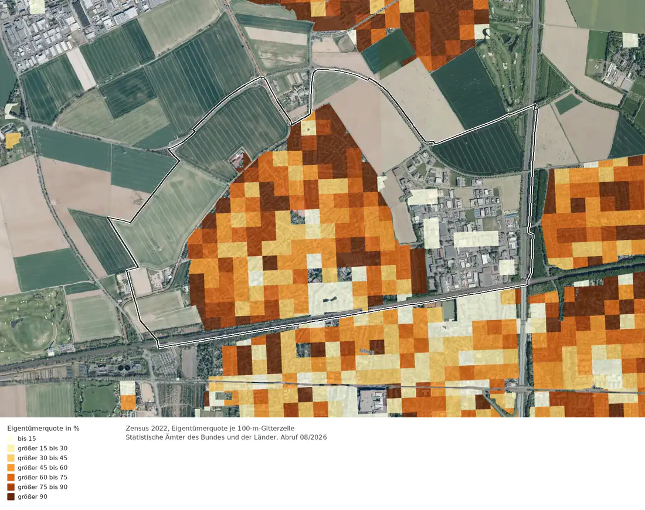645x510 pixels.
Task: Click the 'bis 15' legend label text
Action: pos(27,438)
